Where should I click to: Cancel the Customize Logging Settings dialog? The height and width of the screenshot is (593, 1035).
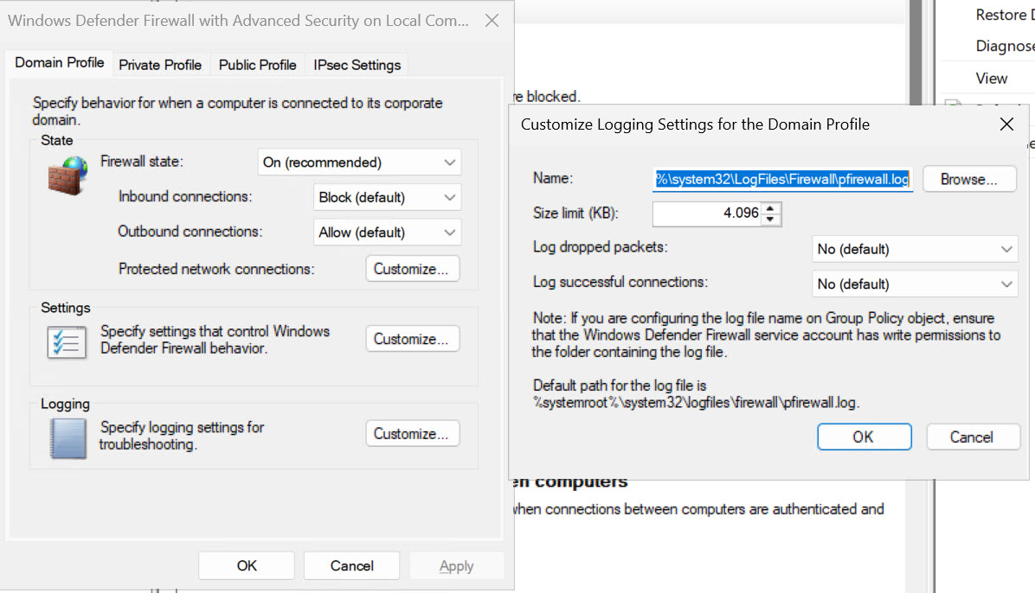(973, 437)
